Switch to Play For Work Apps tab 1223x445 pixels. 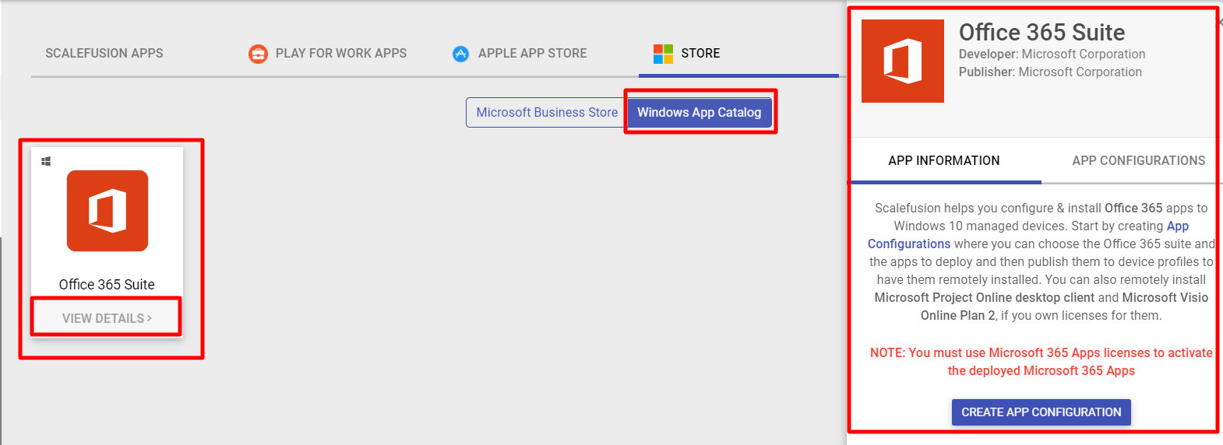coord(327,53)
